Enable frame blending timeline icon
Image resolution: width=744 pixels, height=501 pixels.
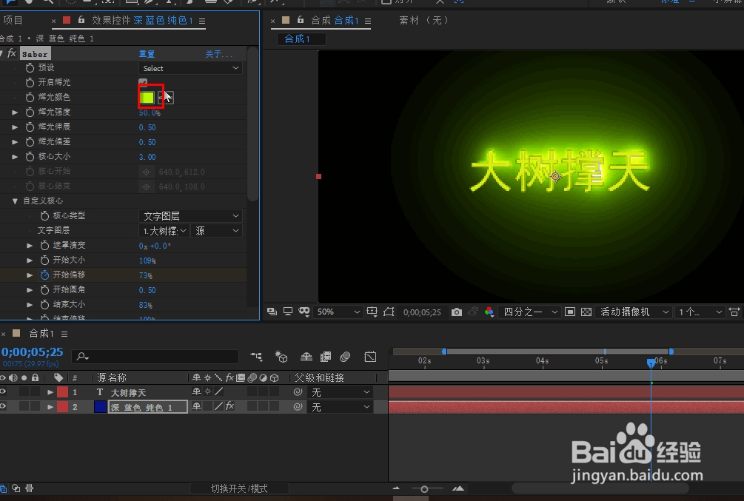[x=326, y=356]
